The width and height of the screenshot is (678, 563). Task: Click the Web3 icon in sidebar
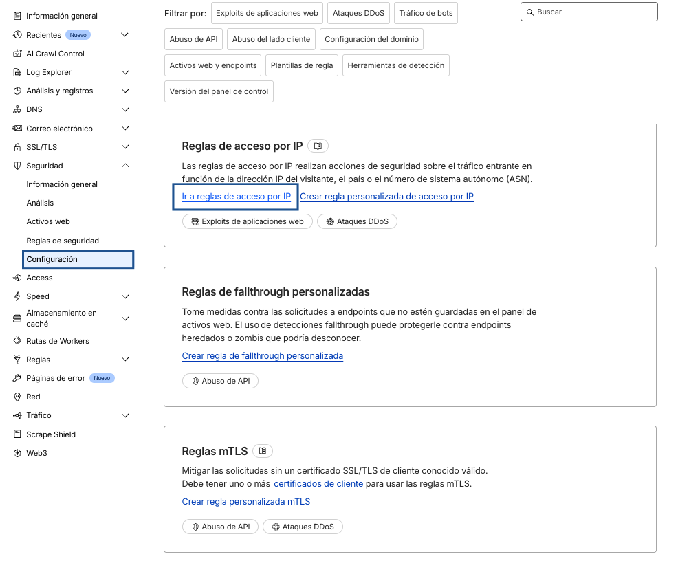pyautogui.click(x=17, y=453)
